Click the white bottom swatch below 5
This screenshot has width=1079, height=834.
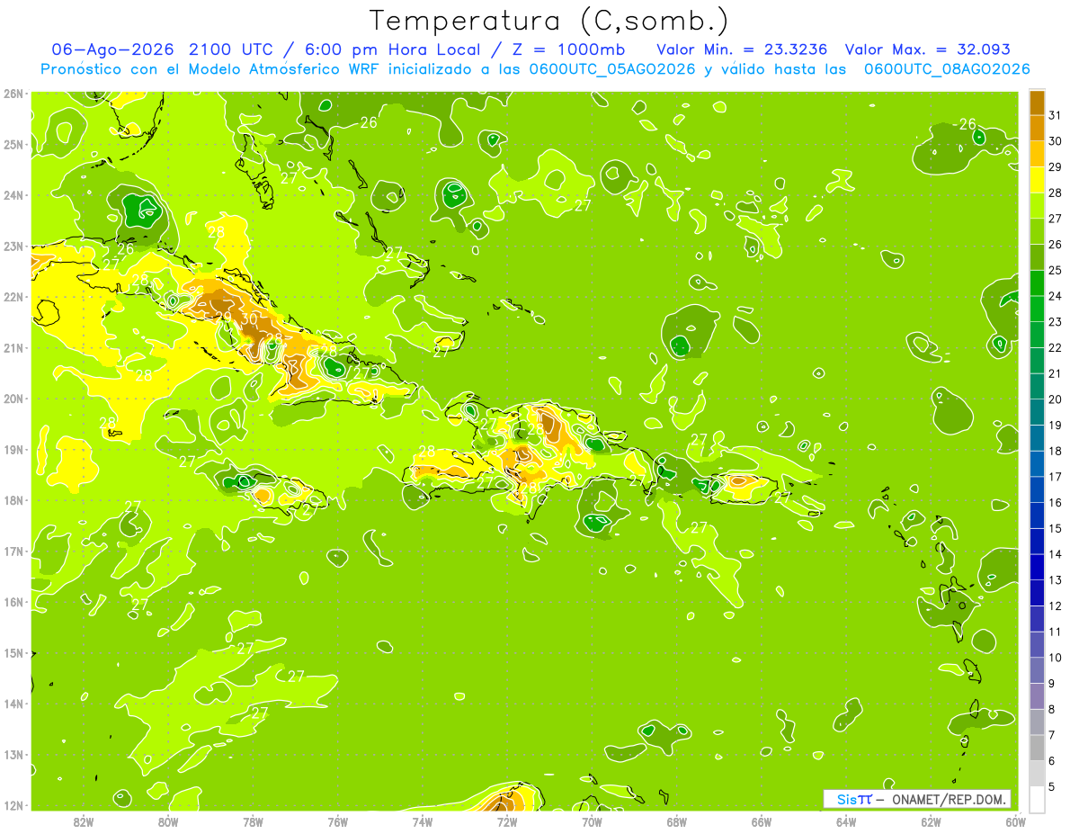point(1037,799)
